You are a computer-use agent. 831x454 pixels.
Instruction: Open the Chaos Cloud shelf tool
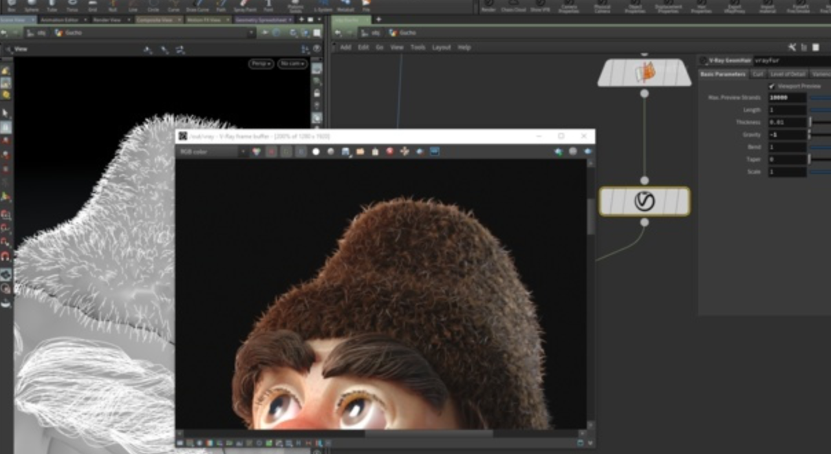point(513,6)
